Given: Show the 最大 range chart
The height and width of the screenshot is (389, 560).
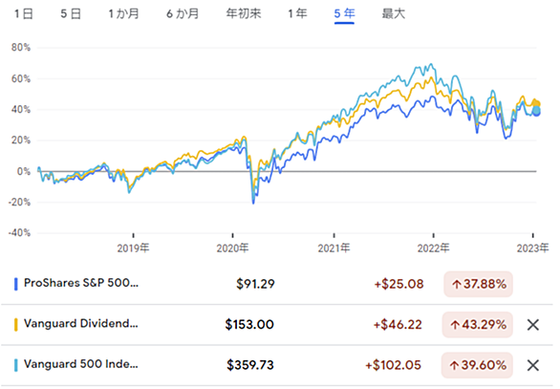Looking at the screenshot, I should [393, 14].
